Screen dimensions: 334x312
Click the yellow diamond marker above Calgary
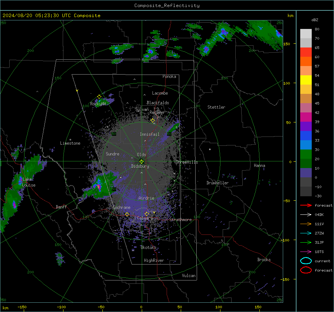click(147, 214)
